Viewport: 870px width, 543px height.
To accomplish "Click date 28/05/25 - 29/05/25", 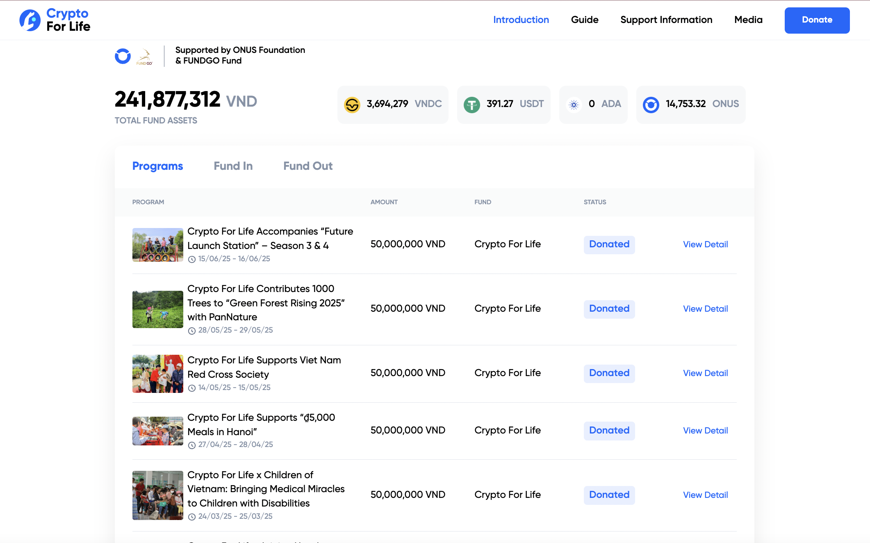I will click(235, 330).
